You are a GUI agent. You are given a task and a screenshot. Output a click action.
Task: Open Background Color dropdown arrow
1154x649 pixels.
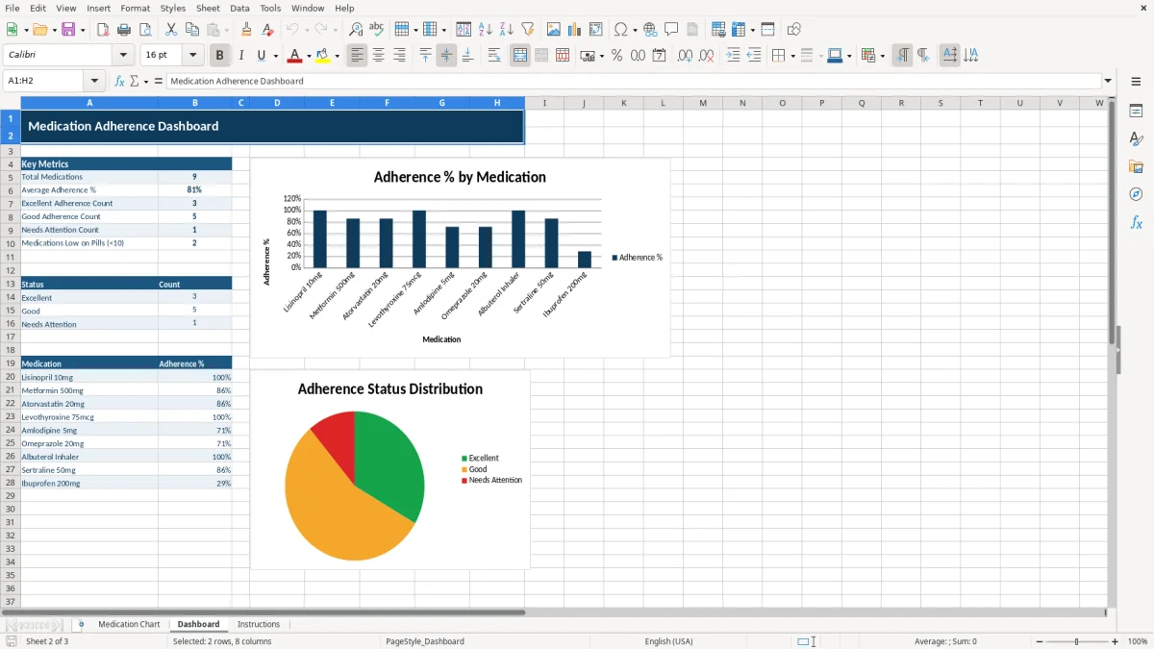click(x=338, y=56)
